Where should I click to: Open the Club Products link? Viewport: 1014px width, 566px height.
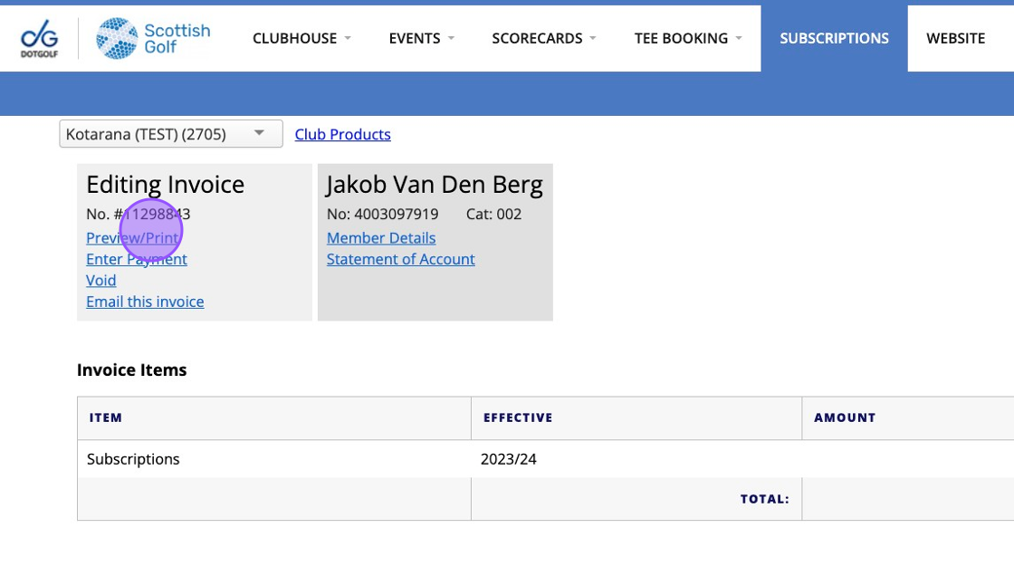(x=342, y=134)
